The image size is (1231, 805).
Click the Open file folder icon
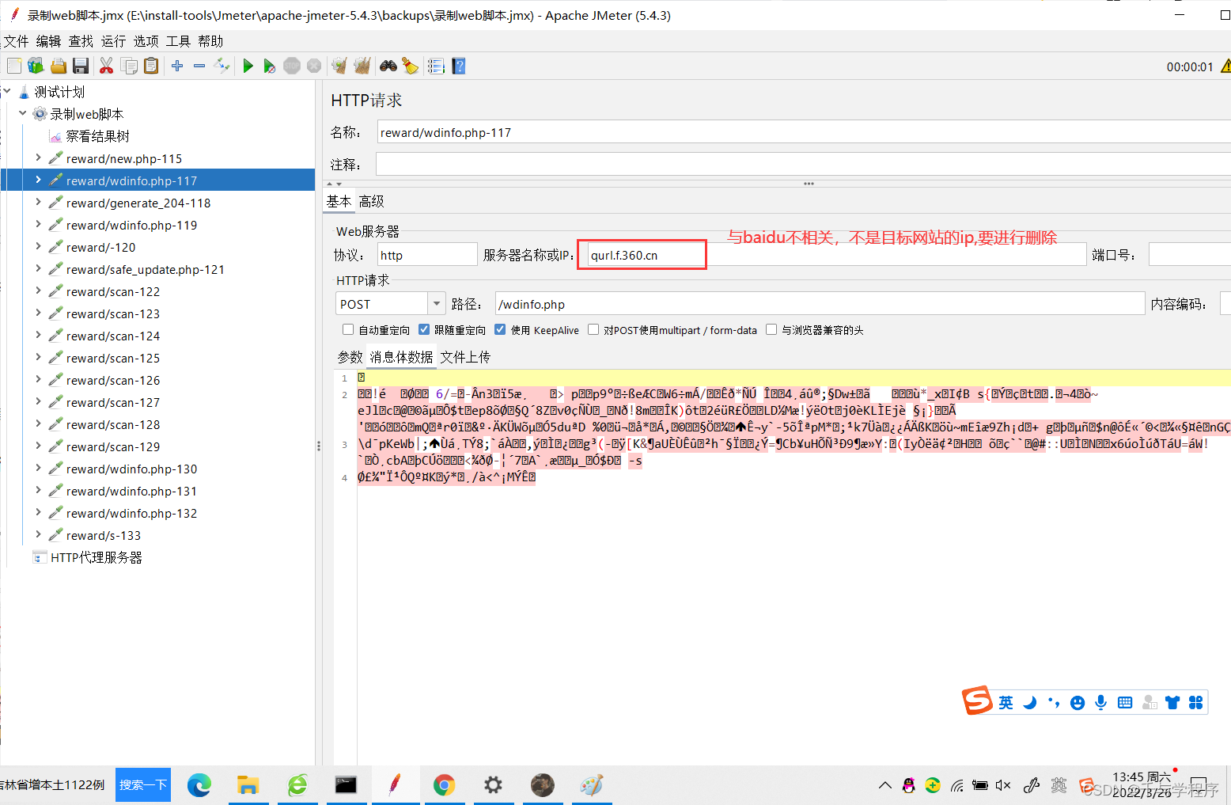click(x=59, y=66)
